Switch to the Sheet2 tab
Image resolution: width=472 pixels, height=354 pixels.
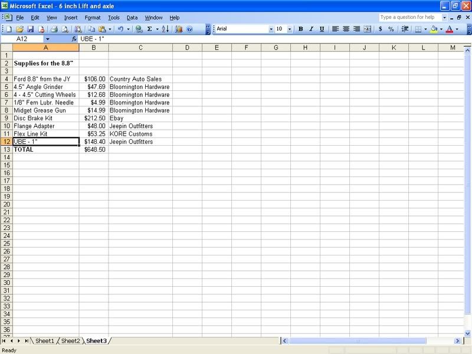[70, 341]
